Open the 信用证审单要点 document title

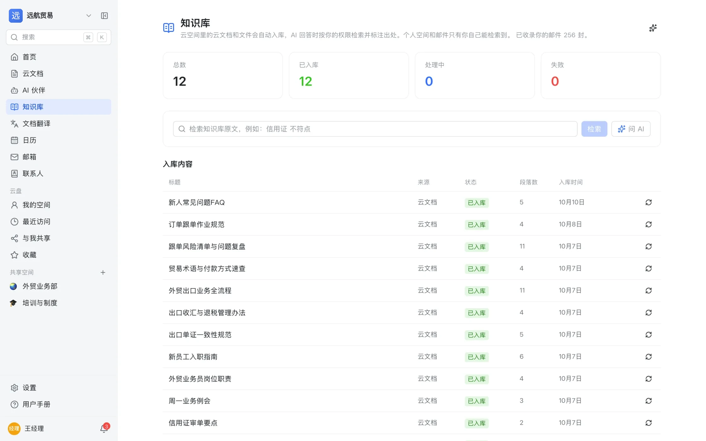coord(193,423)
